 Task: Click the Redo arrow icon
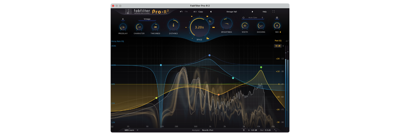click(186, 12)
